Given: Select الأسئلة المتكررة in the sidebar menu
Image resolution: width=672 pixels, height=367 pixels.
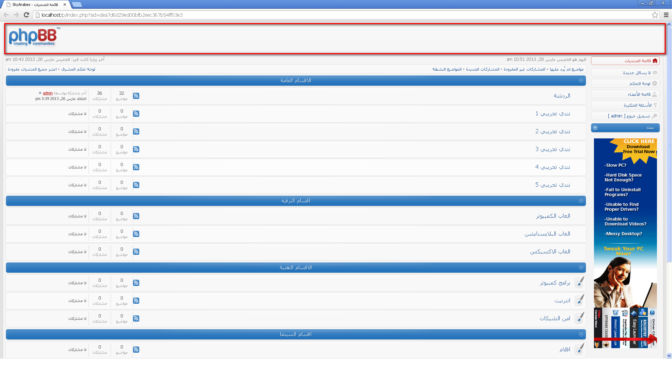Looking at the screenshot, I should coord(637,105).
